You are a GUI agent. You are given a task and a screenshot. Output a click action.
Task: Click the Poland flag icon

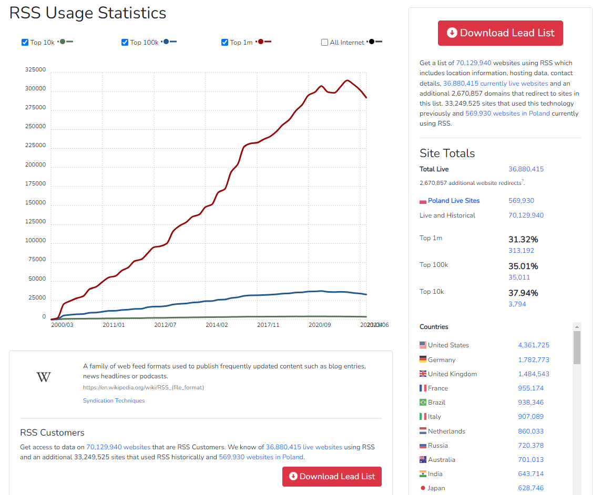[423, 201]
